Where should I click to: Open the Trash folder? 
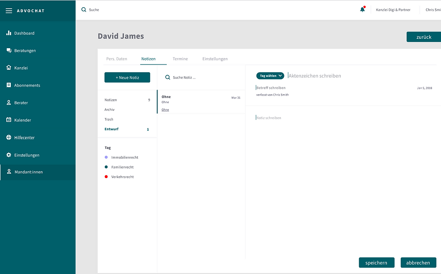(x=109, y=119)
